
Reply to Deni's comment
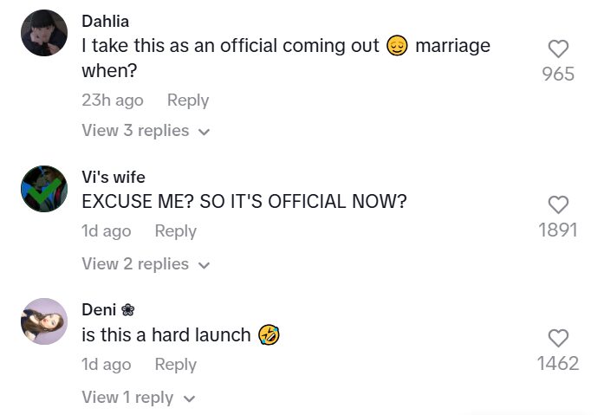[x=175, y=365]
